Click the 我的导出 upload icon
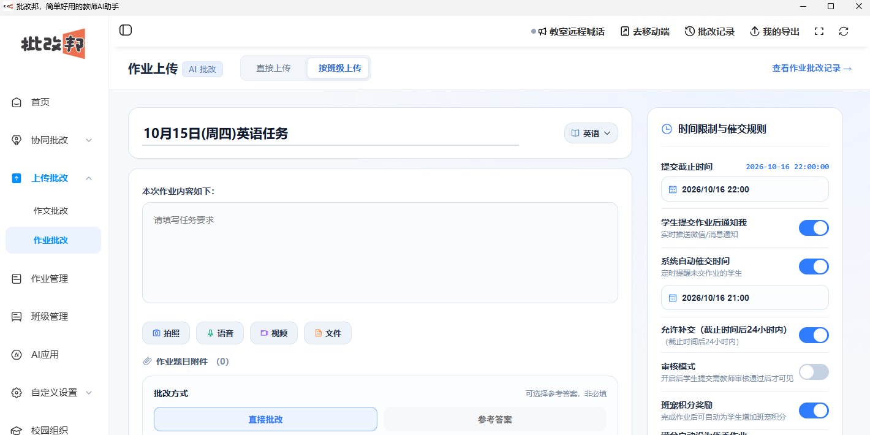 754,32
